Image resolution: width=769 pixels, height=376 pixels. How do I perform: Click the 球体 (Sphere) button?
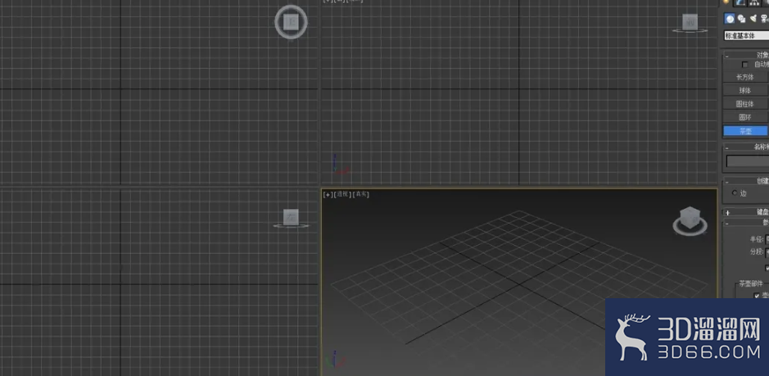(x=745, y=90)
